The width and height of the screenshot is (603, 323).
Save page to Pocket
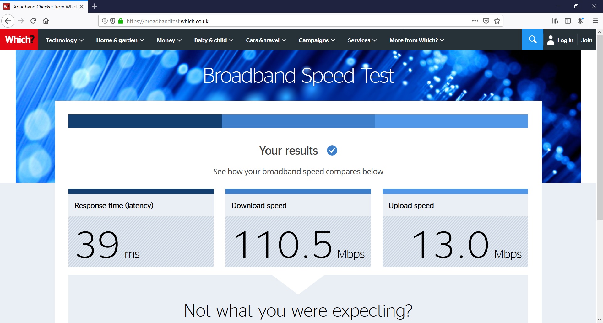486,21
